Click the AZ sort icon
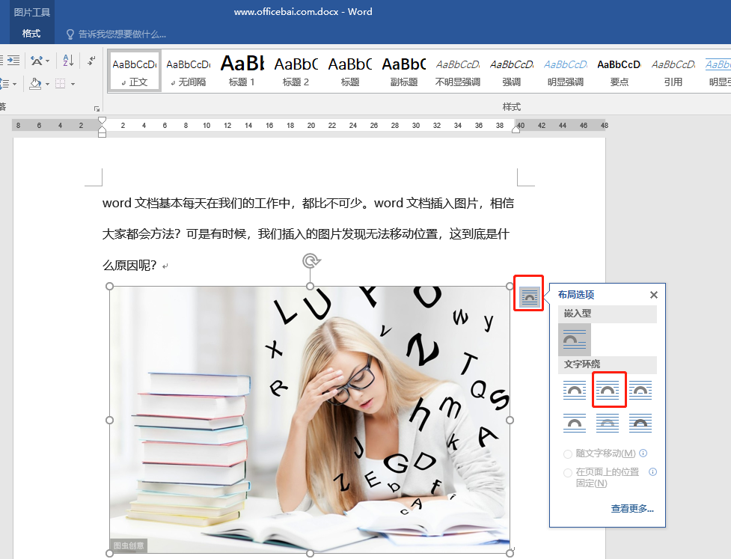The width and height of the screenshot is (731, 559). pos(67,61)
